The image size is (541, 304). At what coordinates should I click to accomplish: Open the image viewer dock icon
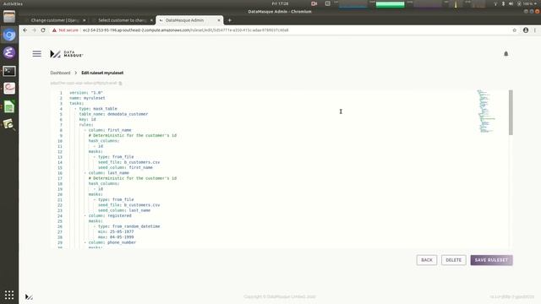(9, 124)
